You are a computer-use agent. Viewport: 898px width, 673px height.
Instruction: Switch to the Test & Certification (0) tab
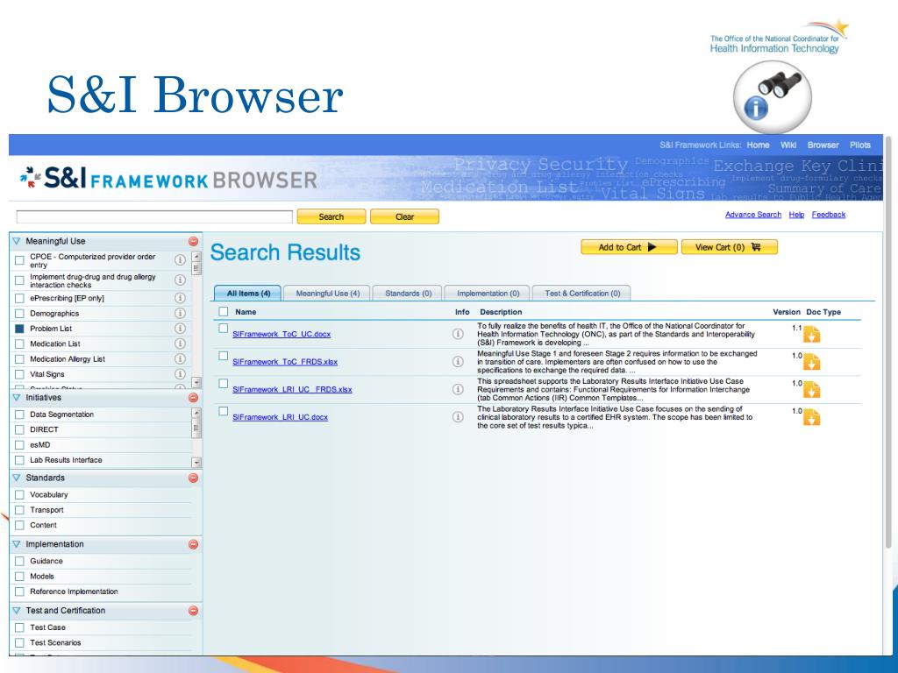pyautogui.click(x=582, y=293)
